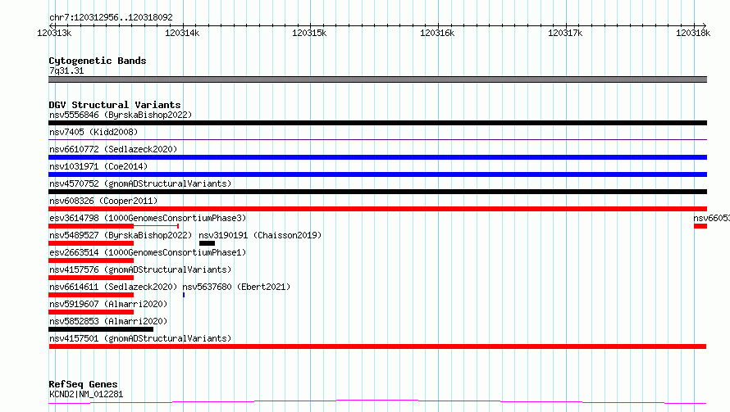The width and height of the screenshot is (730, 412).
Task: Click the red bar for nsv5919607
Action: [91, 312]
